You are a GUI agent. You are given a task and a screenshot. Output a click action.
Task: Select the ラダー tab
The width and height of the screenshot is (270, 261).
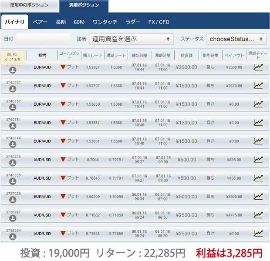(133, 22)
